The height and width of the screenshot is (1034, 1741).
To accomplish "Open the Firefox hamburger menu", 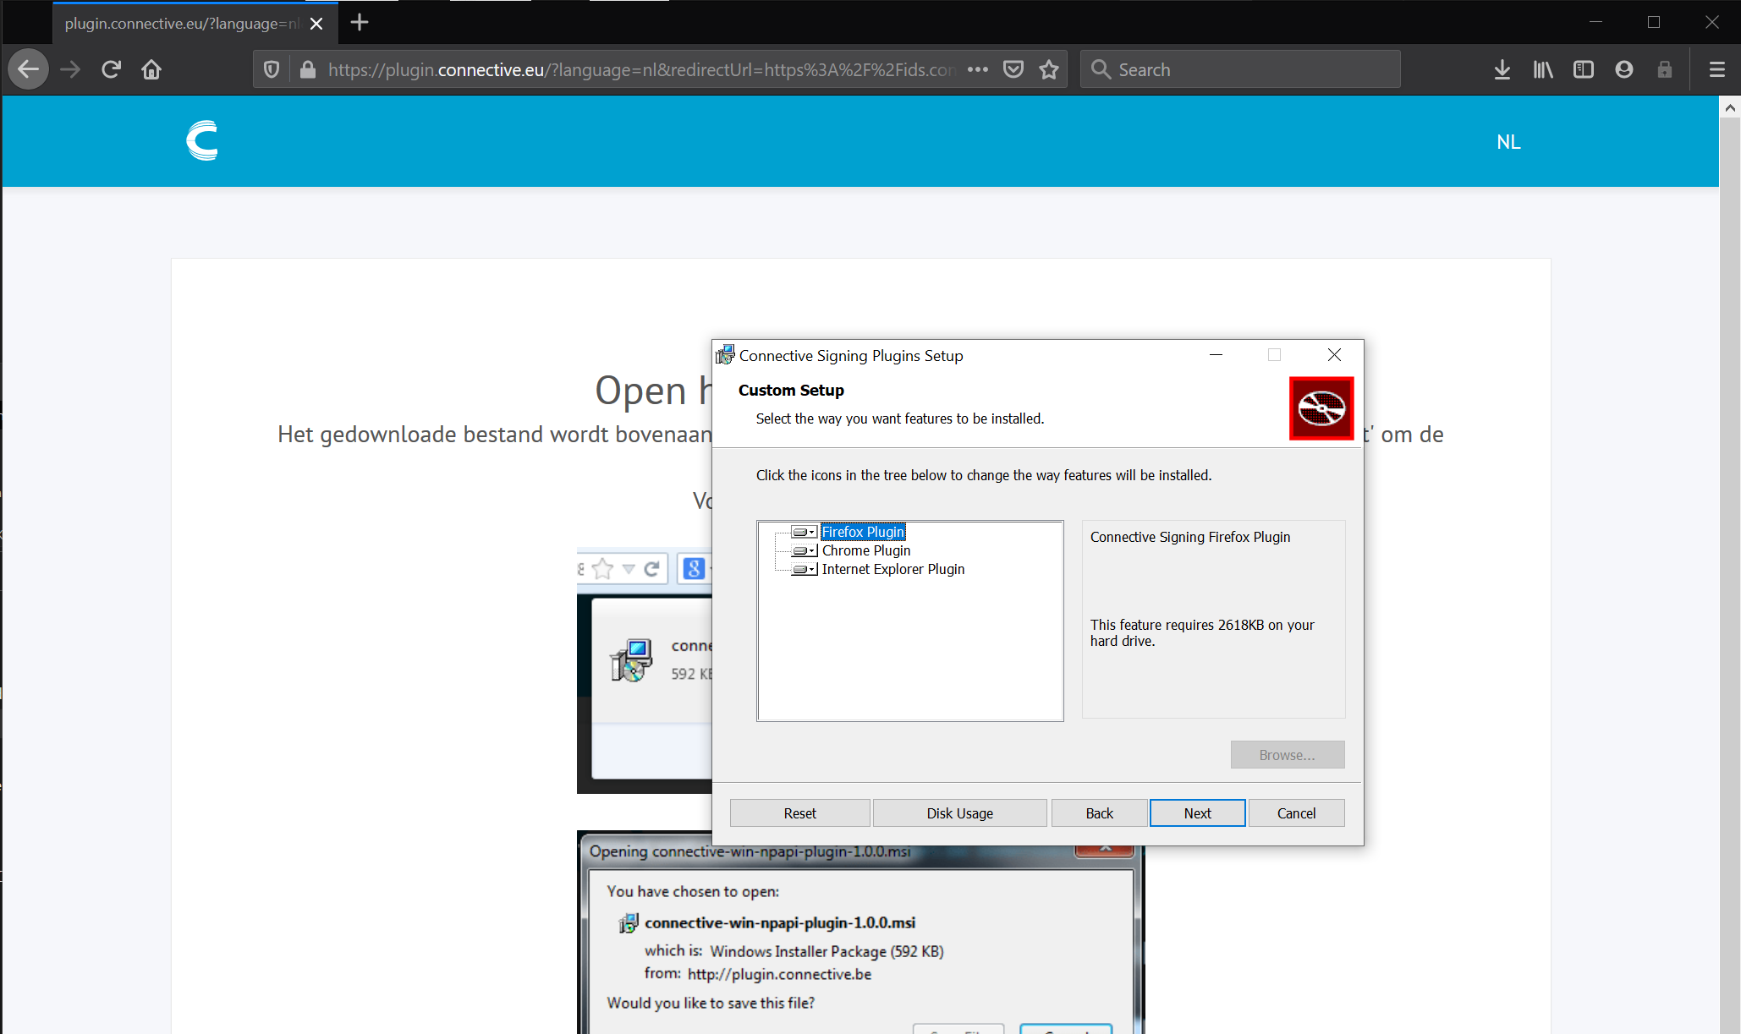I will (1717, 69).
